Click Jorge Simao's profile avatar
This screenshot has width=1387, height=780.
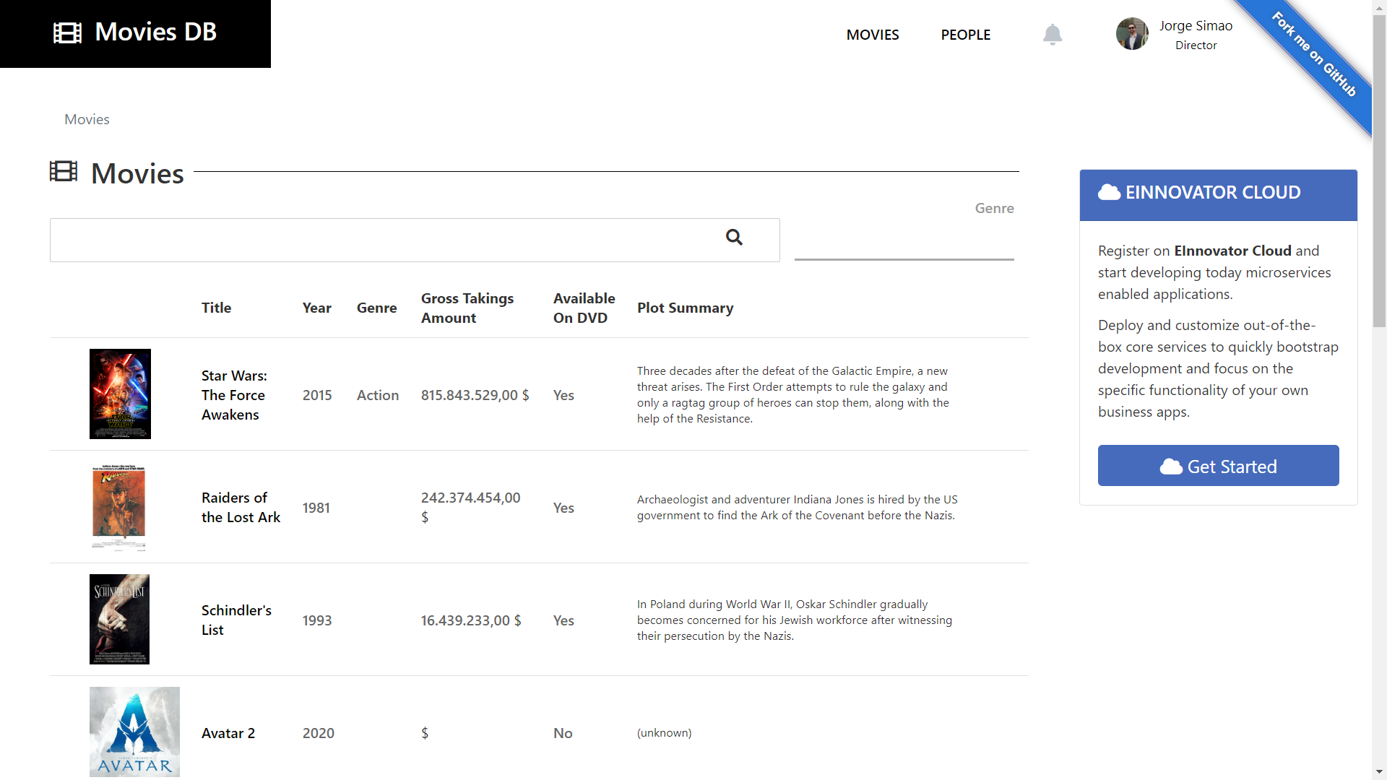pyautogui.click(x=1132, y=34)
